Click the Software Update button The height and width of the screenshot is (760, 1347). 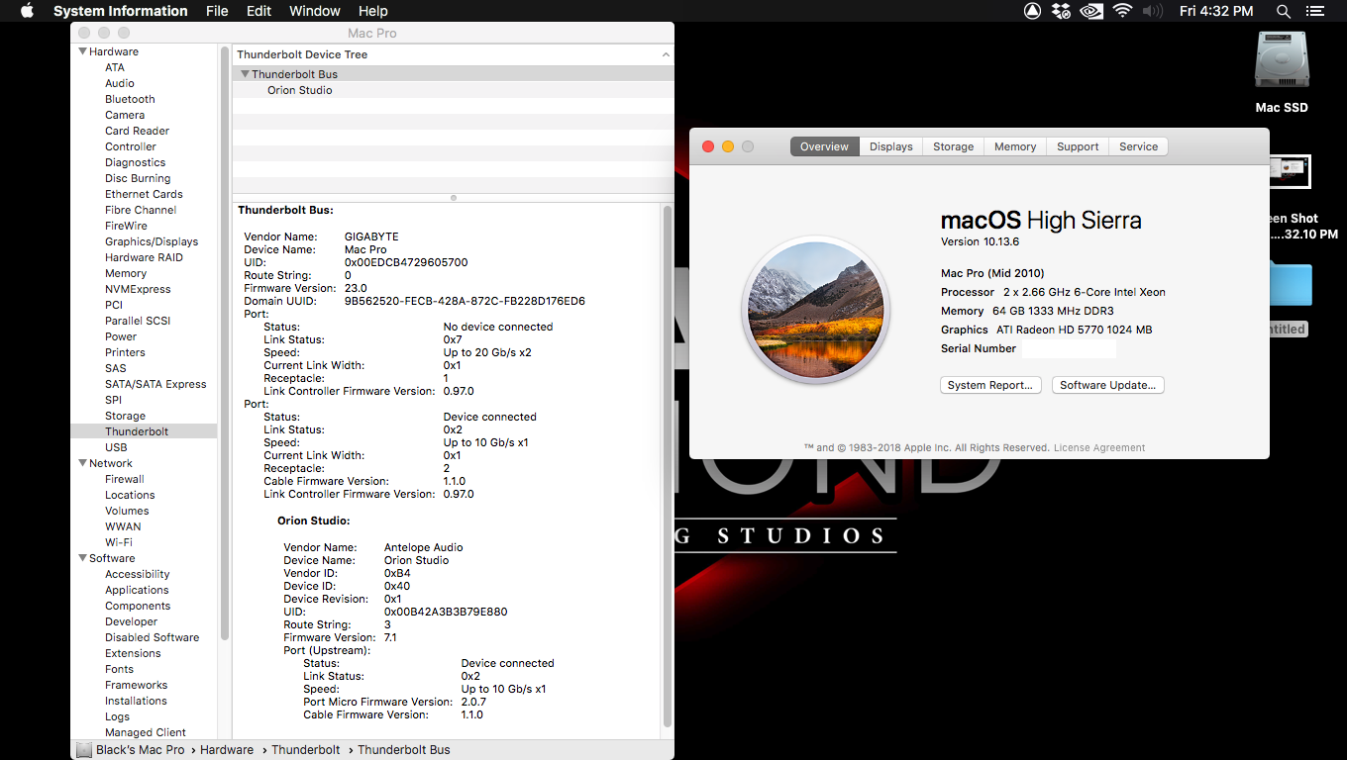pyautogui.click(x=1107, y=385)
